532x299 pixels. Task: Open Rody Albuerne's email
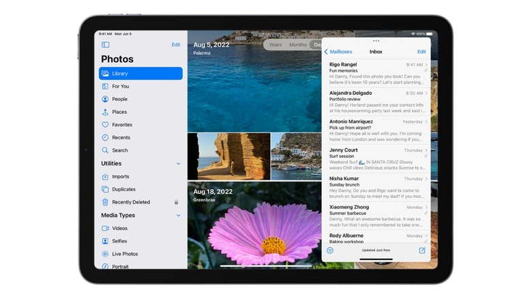(376, 238)
